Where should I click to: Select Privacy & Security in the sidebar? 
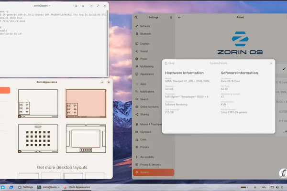[154, 165]
